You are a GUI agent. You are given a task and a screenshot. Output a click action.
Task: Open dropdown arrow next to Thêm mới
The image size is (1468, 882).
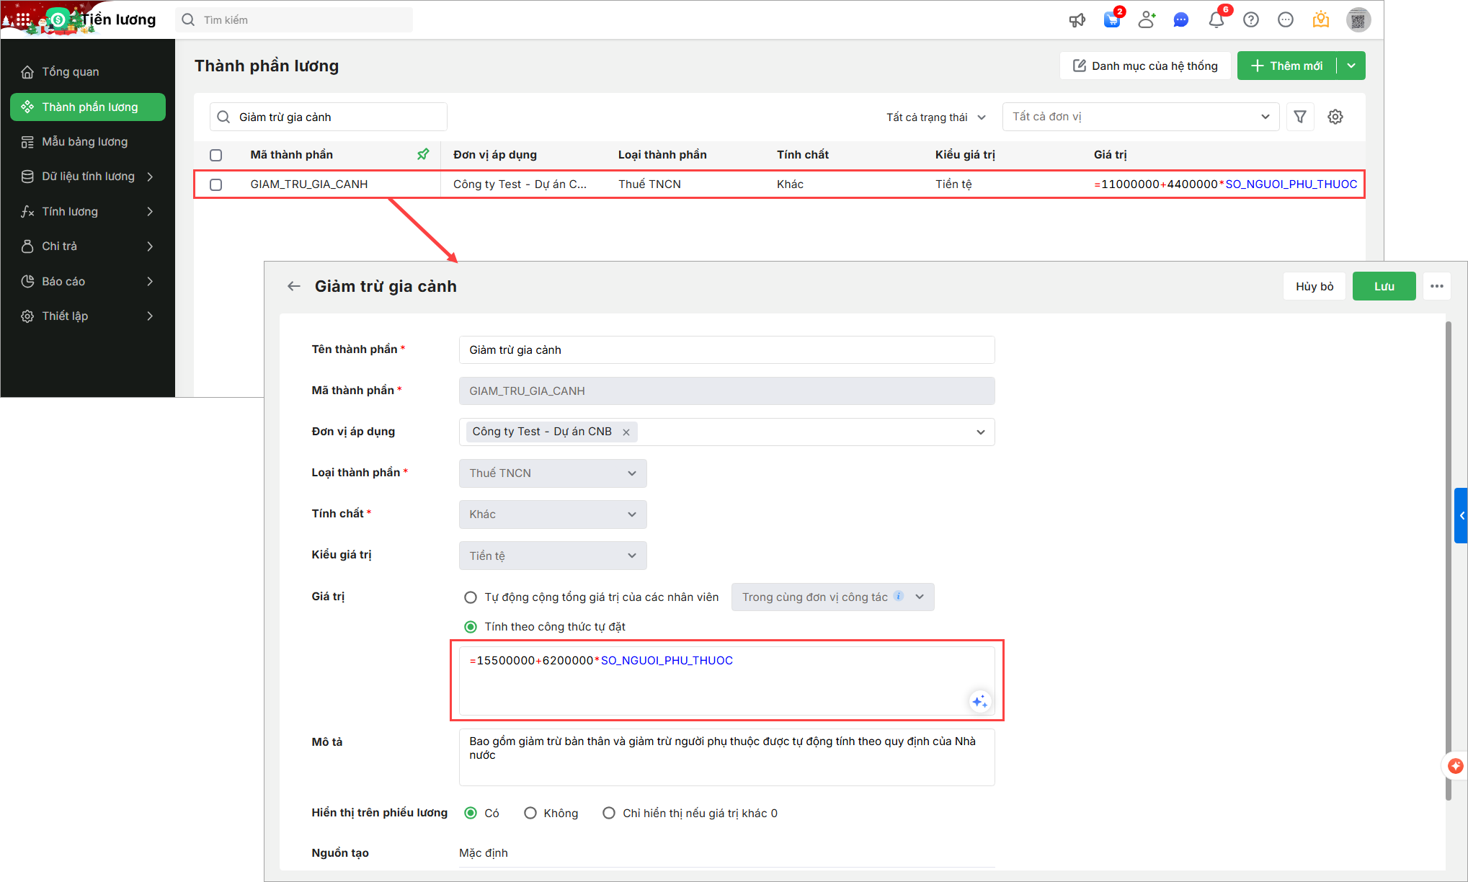(1351, 66)
